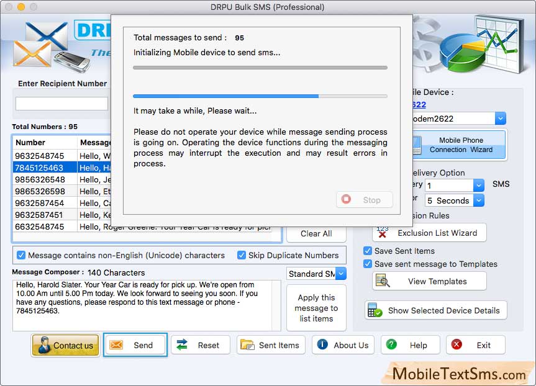Click the About Us info icon
The width and height of the screenshot is (536, 386).
pyautogui.click(x=322, y=344)
